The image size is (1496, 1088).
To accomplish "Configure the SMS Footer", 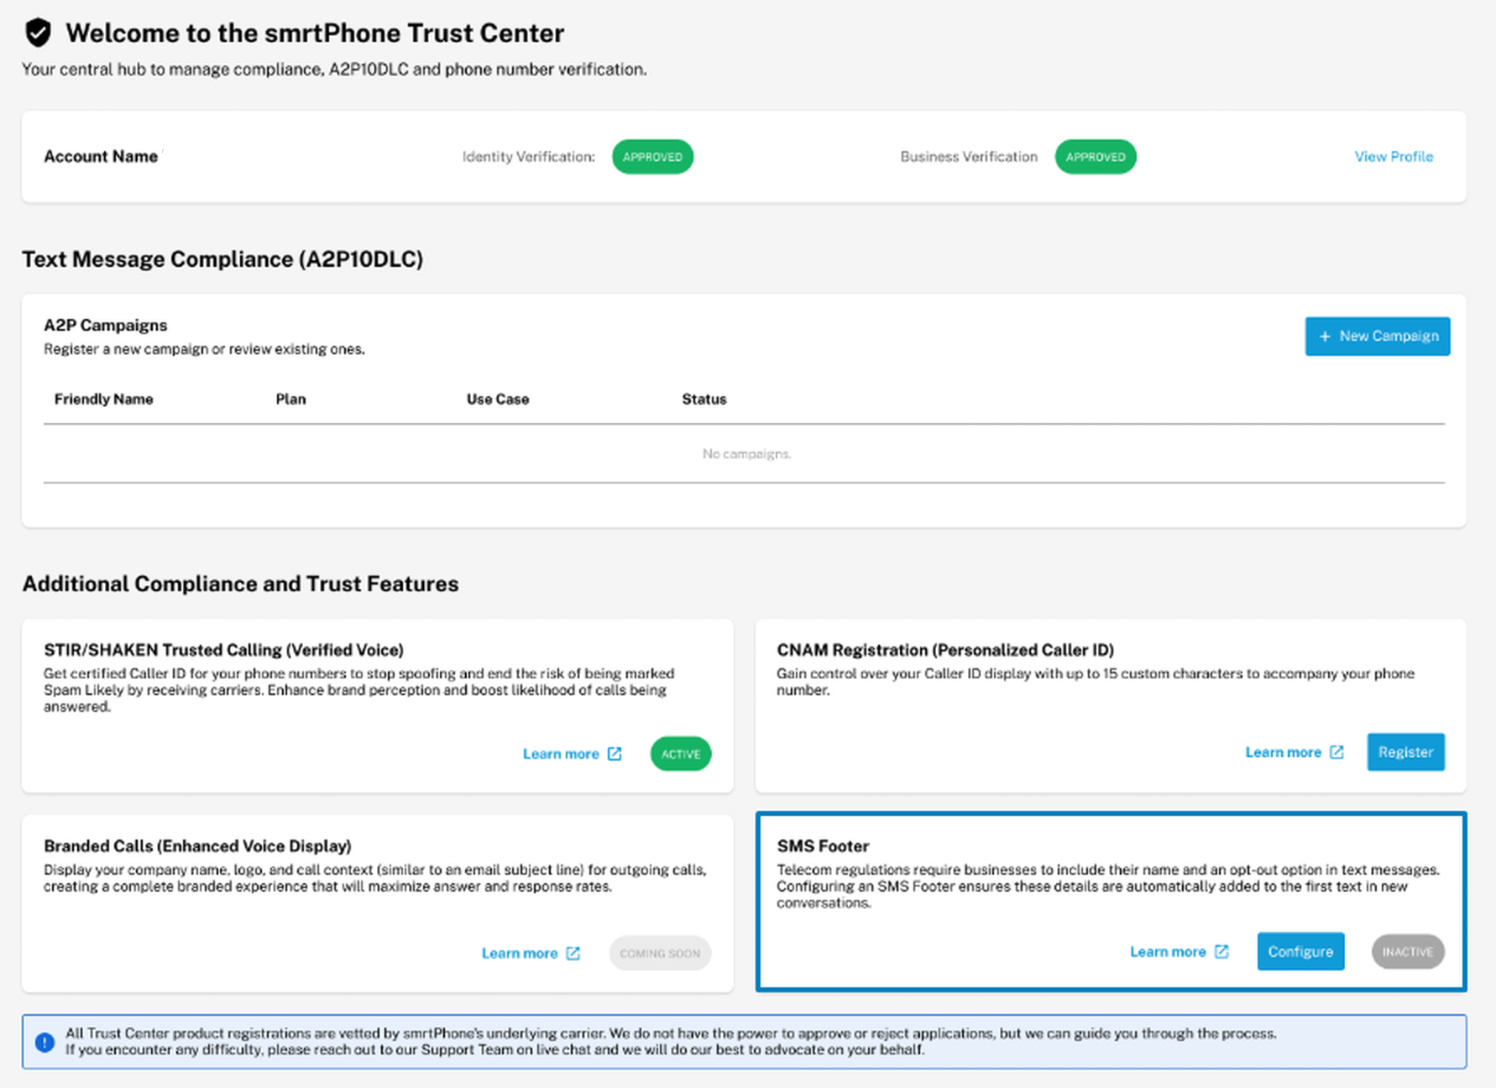I will [1300, 952].
